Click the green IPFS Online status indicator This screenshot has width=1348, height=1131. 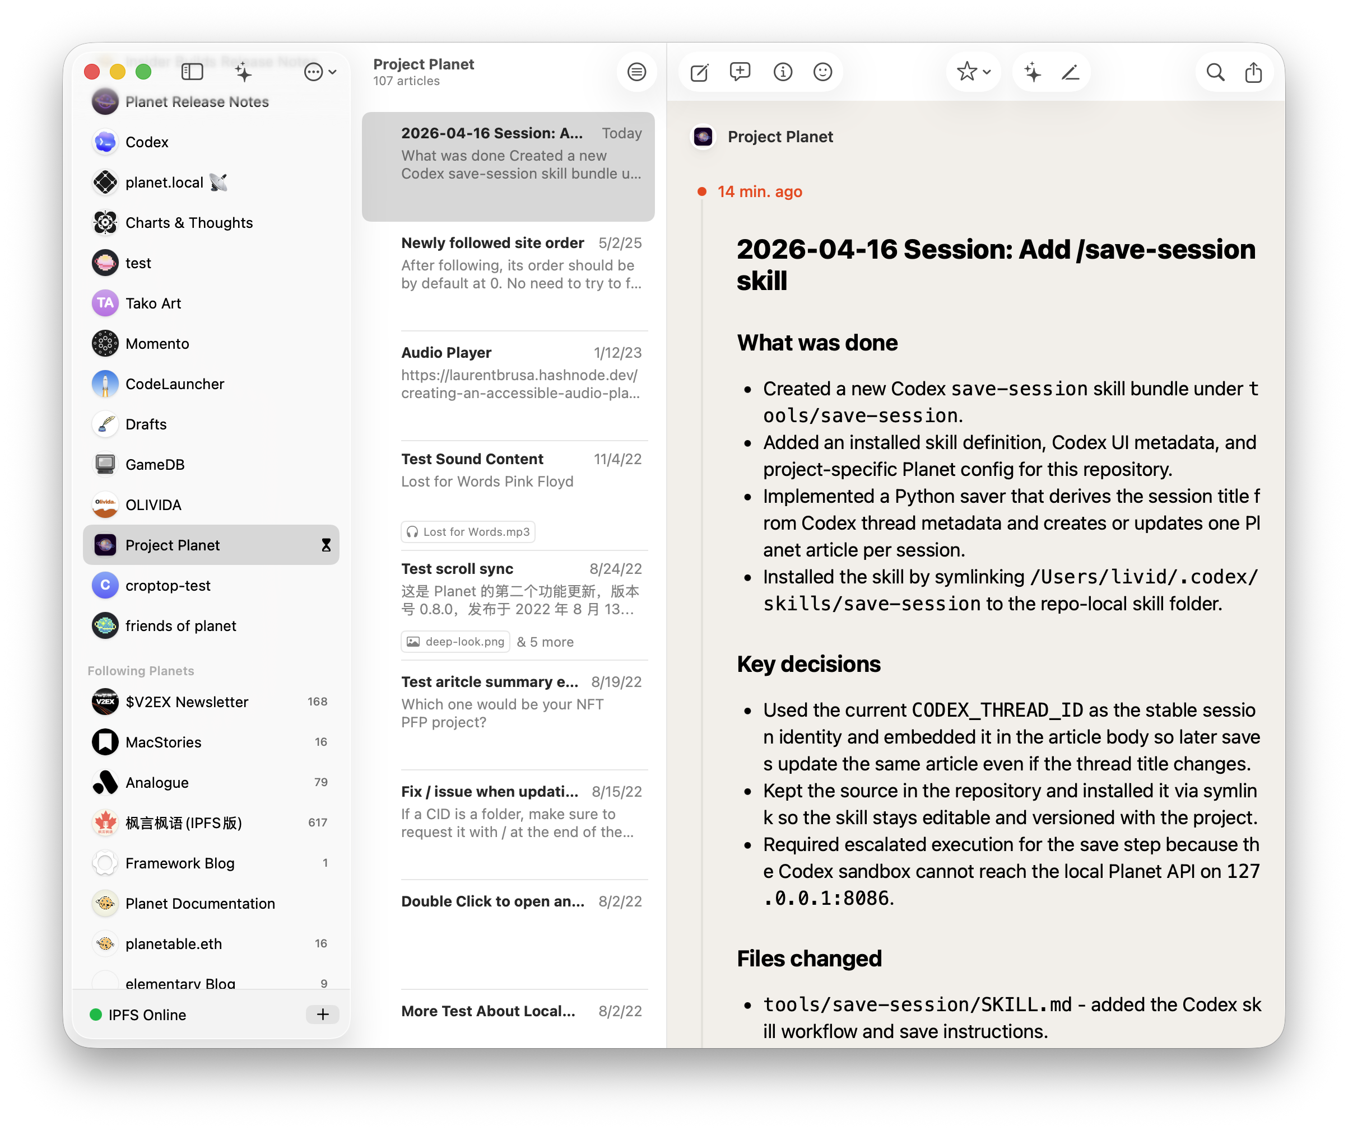pyautogui.click(x=96, y=1014)
